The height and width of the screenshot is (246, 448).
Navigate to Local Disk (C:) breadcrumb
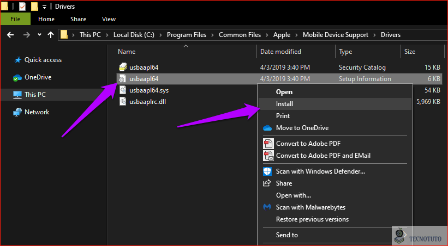pyautogui.click(x=134, y=35)
